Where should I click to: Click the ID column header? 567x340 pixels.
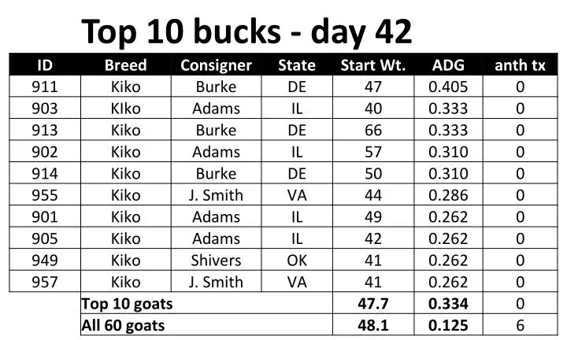click(45, 65)
